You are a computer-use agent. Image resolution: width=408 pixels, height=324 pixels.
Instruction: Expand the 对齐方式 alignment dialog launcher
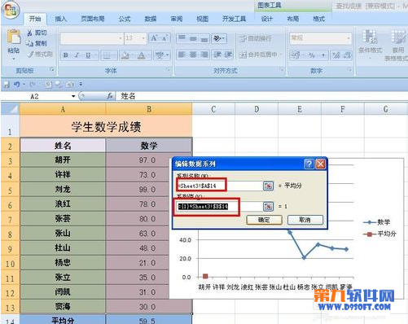283,70
